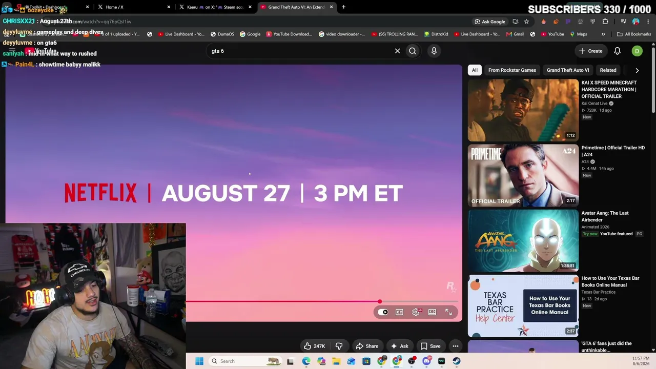
Task: Open the DumaOS bookmark
Action: tap(222, 34)
